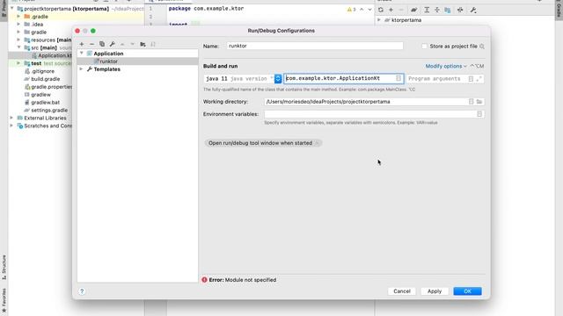This screenshot has width=563, height=316.
Task: Open Gradle build tool settings wrench
Action: [x=473, y=10]
